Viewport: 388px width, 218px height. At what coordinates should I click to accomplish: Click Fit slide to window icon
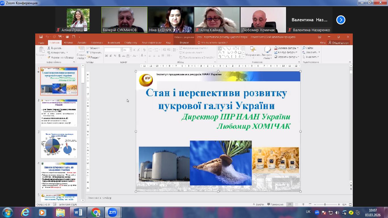(350, 204)
